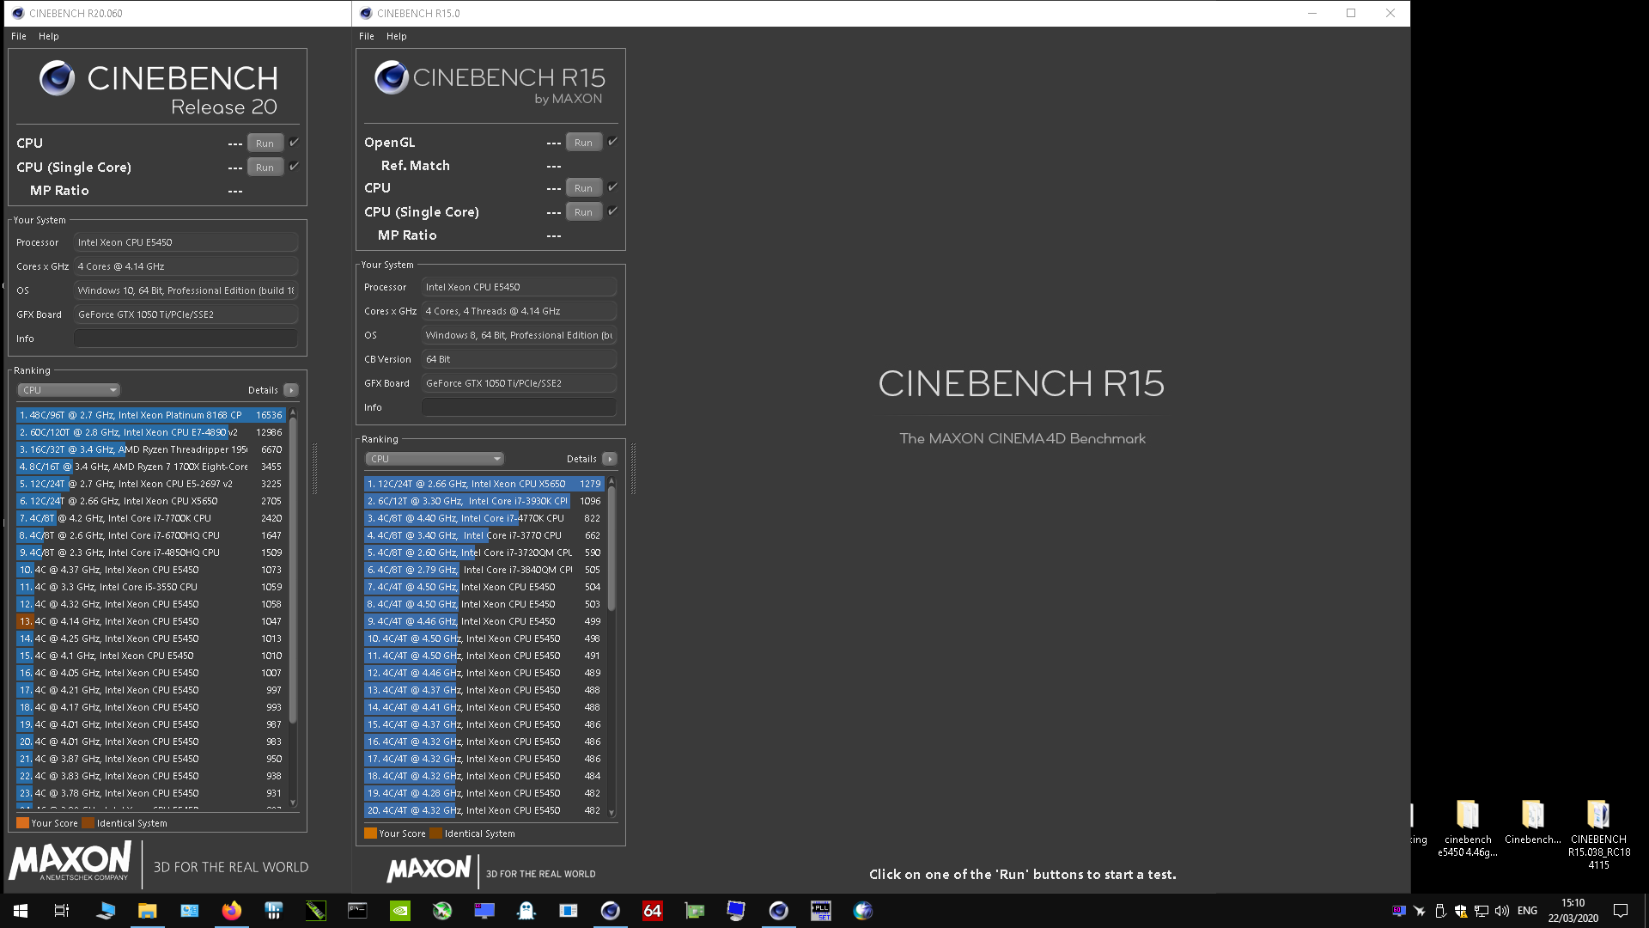Viewport: 1649px width, 928px height.
Task: Open the Windows Start menu
Action: point(21,911)
